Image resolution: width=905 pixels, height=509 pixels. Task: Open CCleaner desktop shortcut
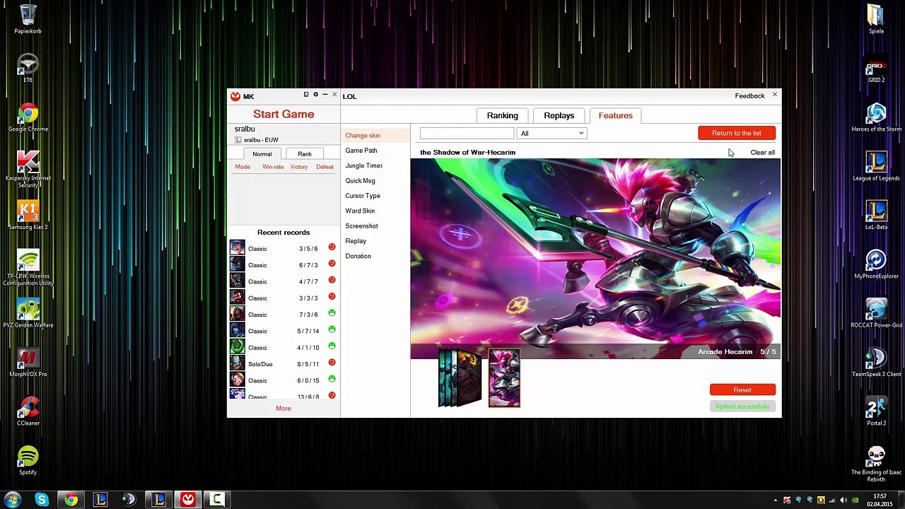click(x=28, y=411)
